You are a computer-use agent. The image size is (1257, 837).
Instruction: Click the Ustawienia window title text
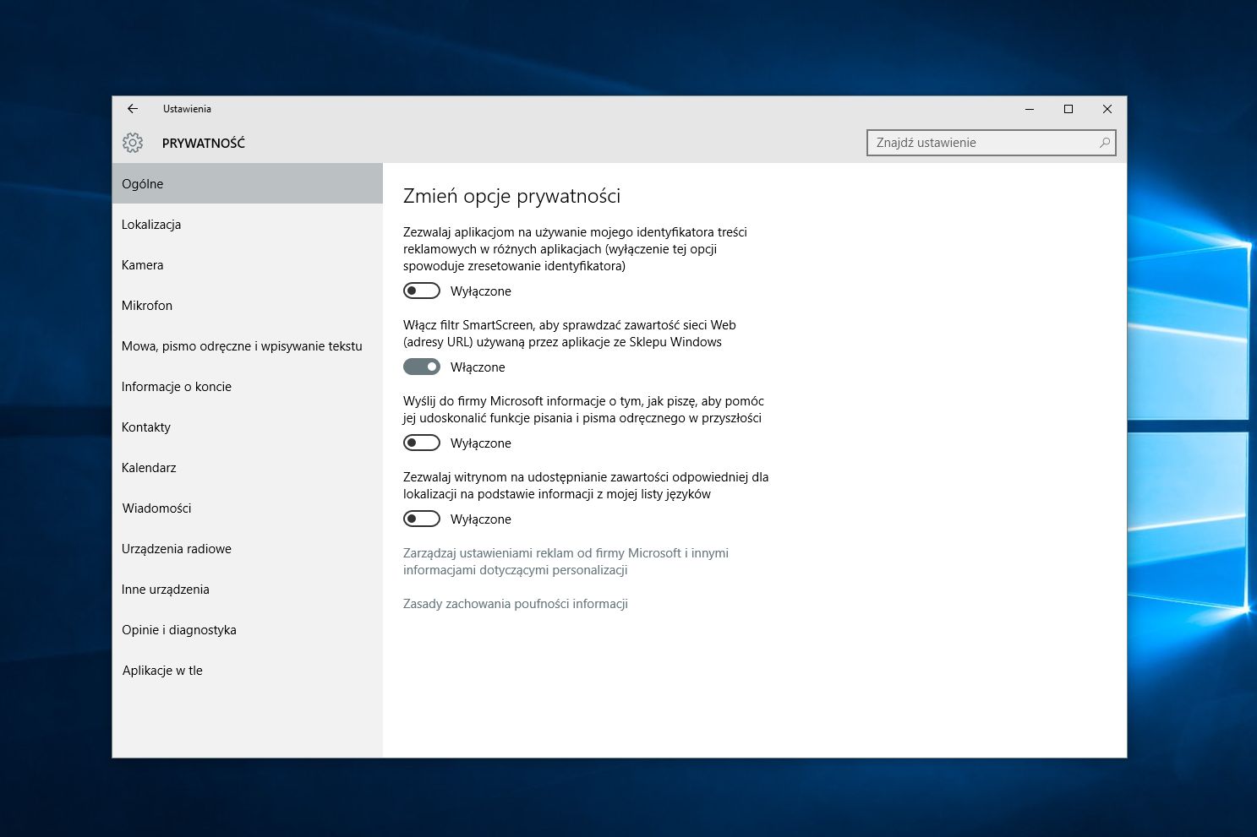coord(187,109)
